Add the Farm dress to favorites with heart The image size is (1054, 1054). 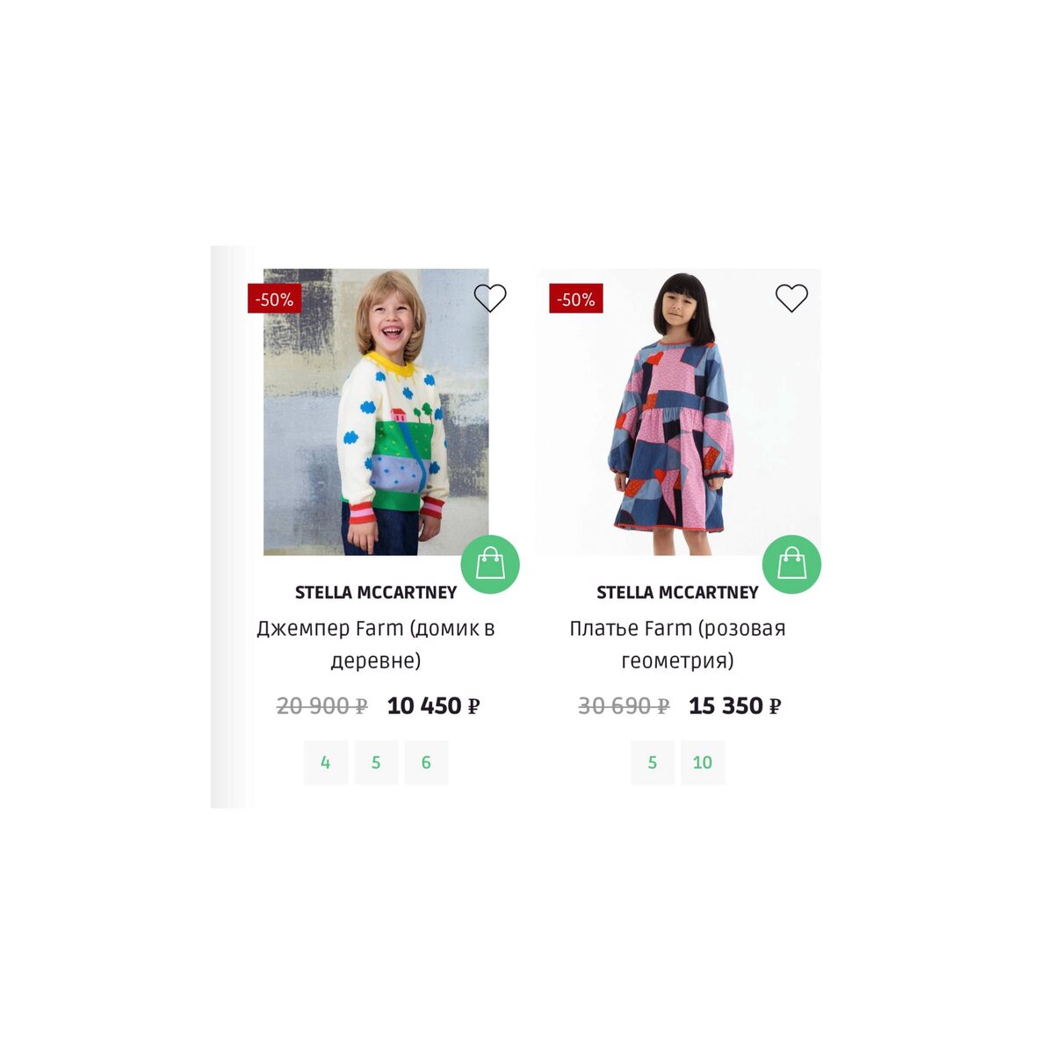click(791, 299)
